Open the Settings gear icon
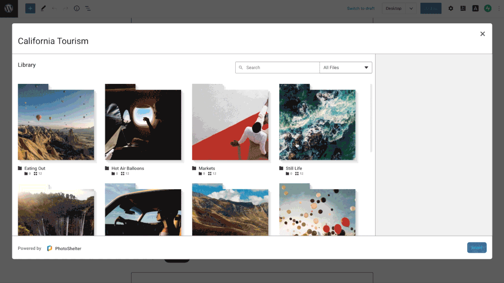The width and height of the screenshot is (504, 283). coord(450,8)
